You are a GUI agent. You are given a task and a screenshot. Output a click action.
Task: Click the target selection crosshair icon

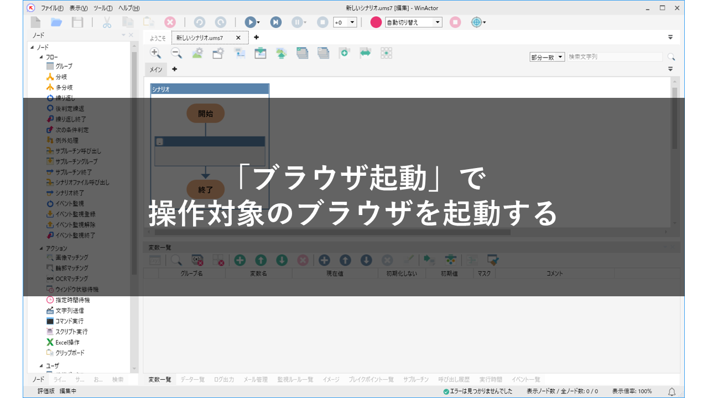click(x=476, y=22)
